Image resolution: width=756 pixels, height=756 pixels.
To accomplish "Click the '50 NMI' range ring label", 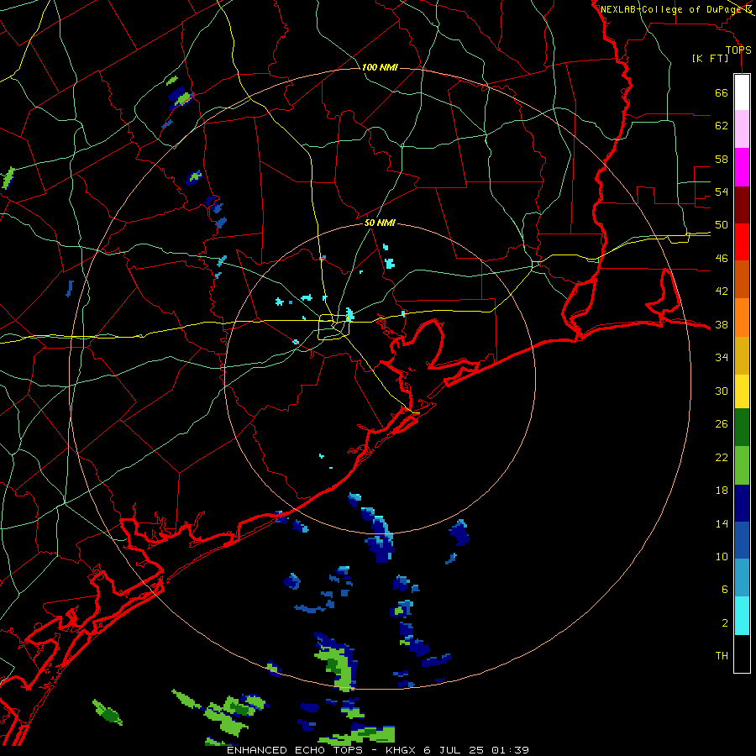I will pyautogui.click(x=380, y=223).
